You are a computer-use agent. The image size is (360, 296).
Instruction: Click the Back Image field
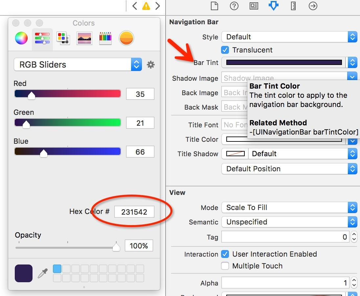tap(235, 93)
